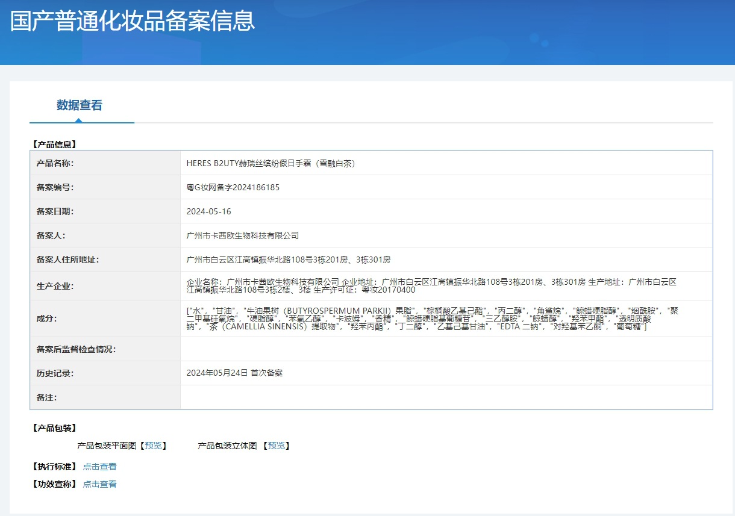Select filing number 粤G妆网备字2024186185
The width and height of the screenshot is (735, 516).
click(233, 187)
